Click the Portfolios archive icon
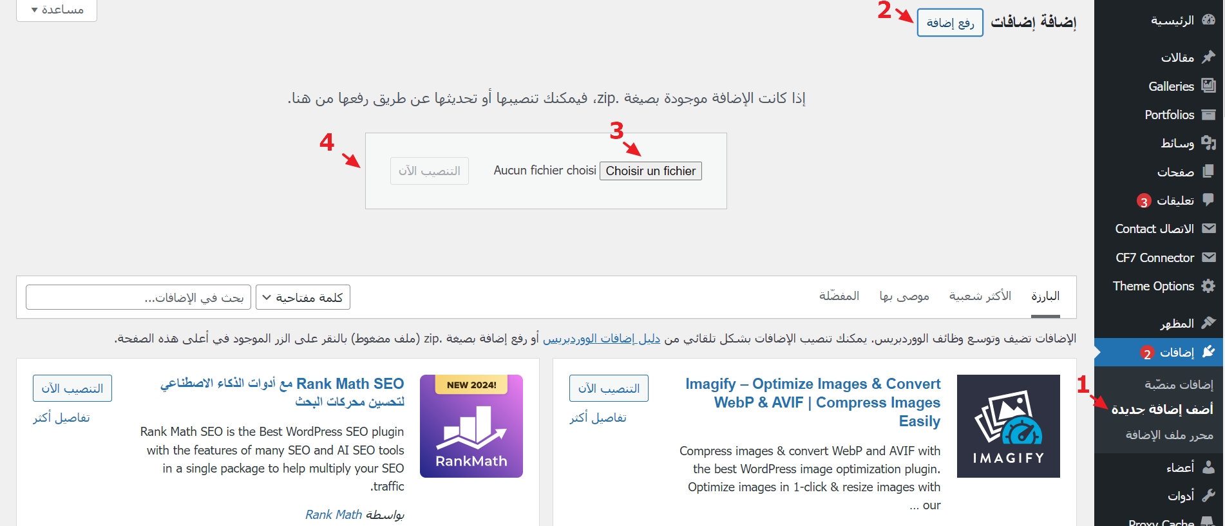The height and width of the screenshot is (526, 1225). pyautogui.click(x=1208, y=115)
